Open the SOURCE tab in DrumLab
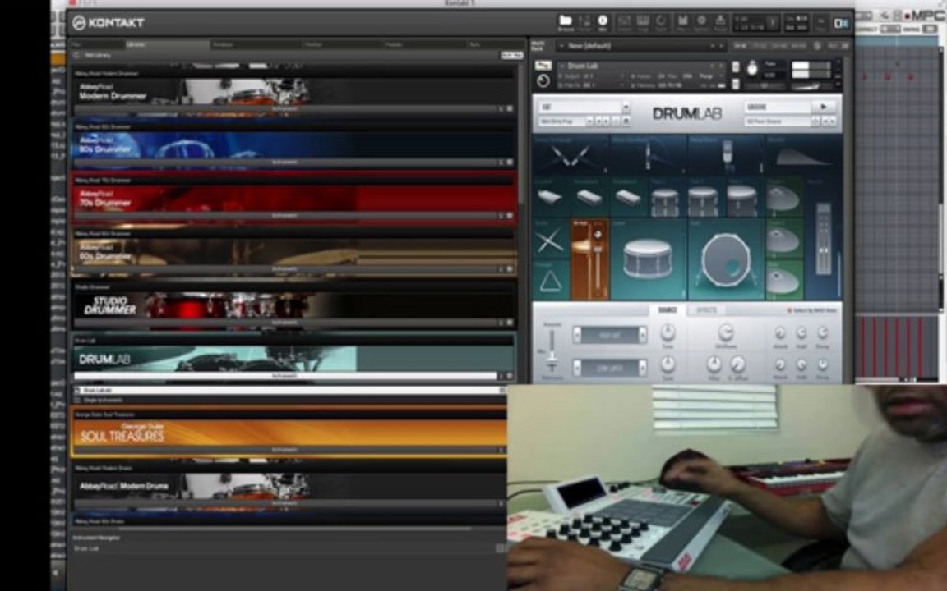The width and height of the screenshot is (947, 591). coord(668,310)
